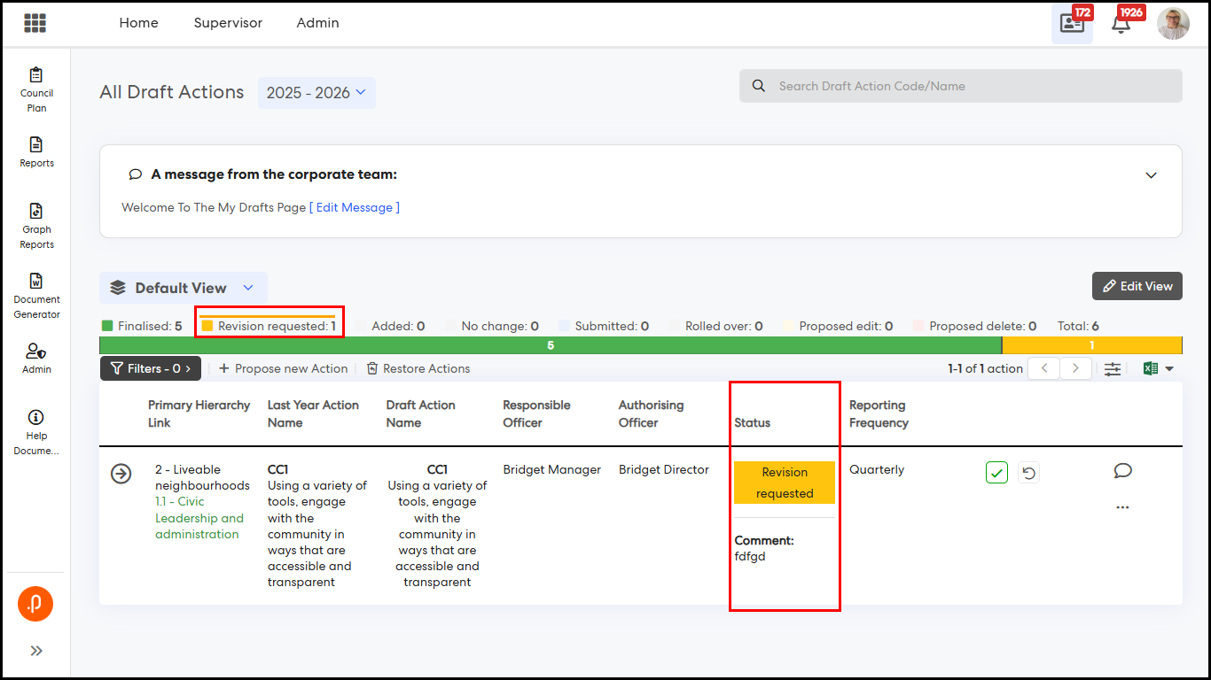Open the app launcher grid icon
The width and height of the screenshot is (1211, 680).
35,23
